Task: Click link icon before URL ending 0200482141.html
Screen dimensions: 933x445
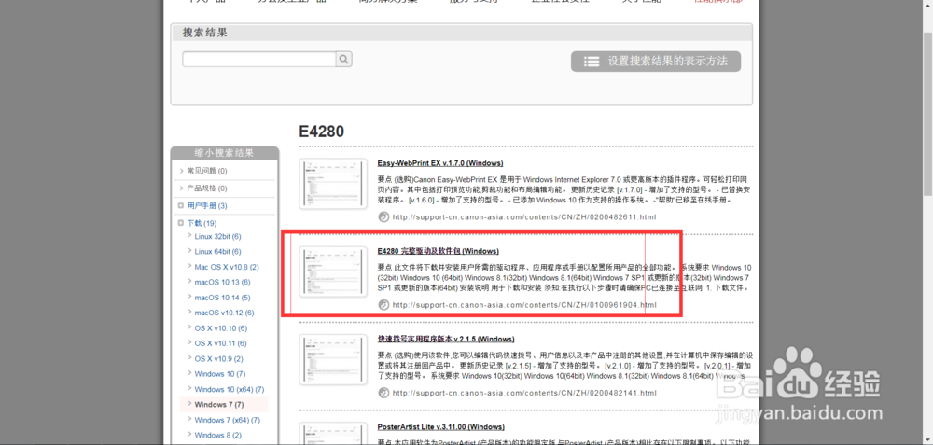Action: tap(384, 394)
